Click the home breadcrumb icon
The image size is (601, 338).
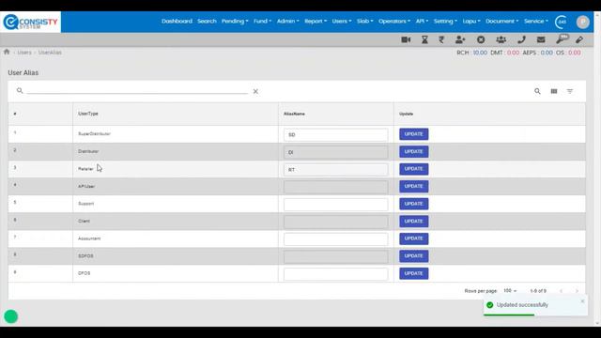[7, 52]
